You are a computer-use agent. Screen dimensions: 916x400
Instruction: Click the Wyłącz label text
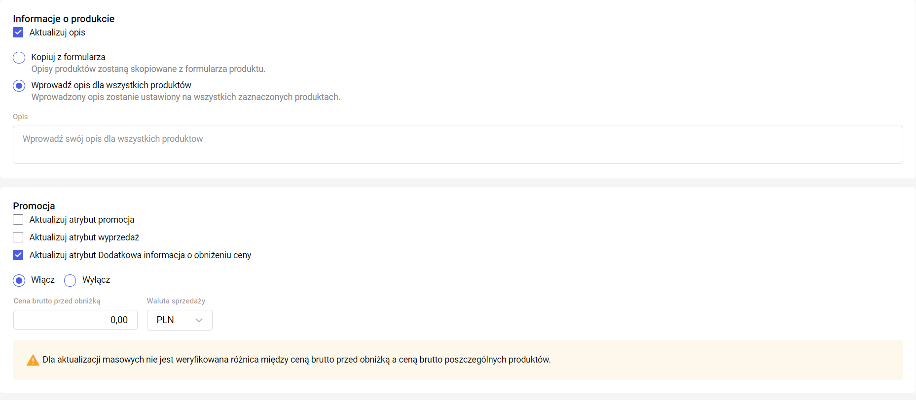[96, 280]
